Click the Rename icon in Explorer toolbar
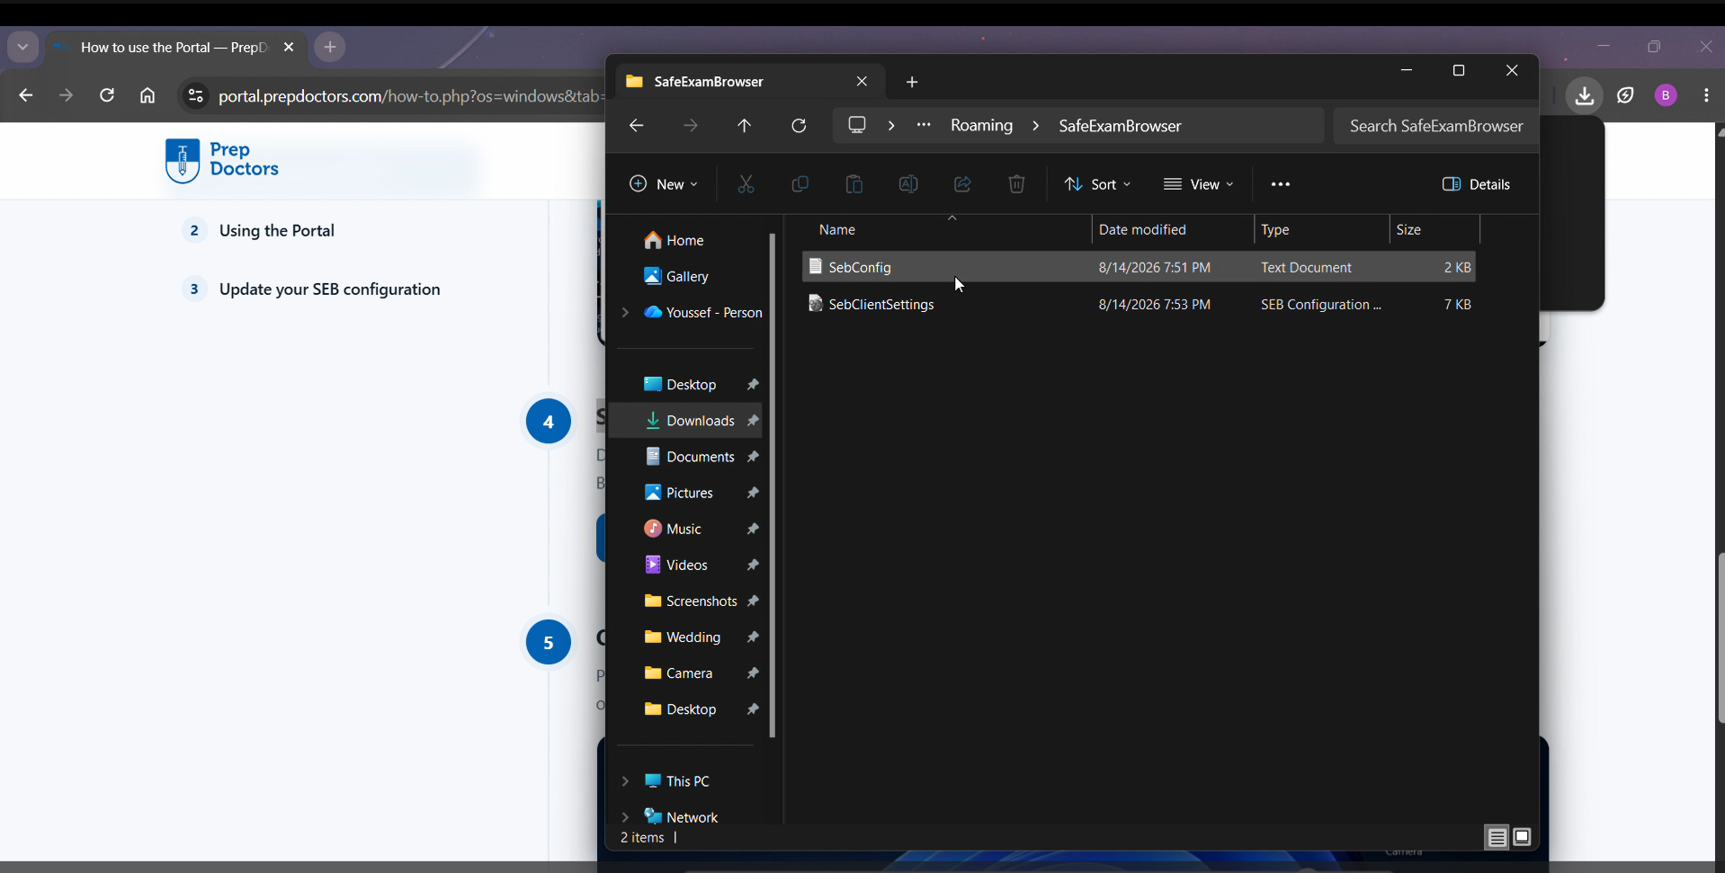The width and height of the screenshot is (1725, 873). [908, 184]
